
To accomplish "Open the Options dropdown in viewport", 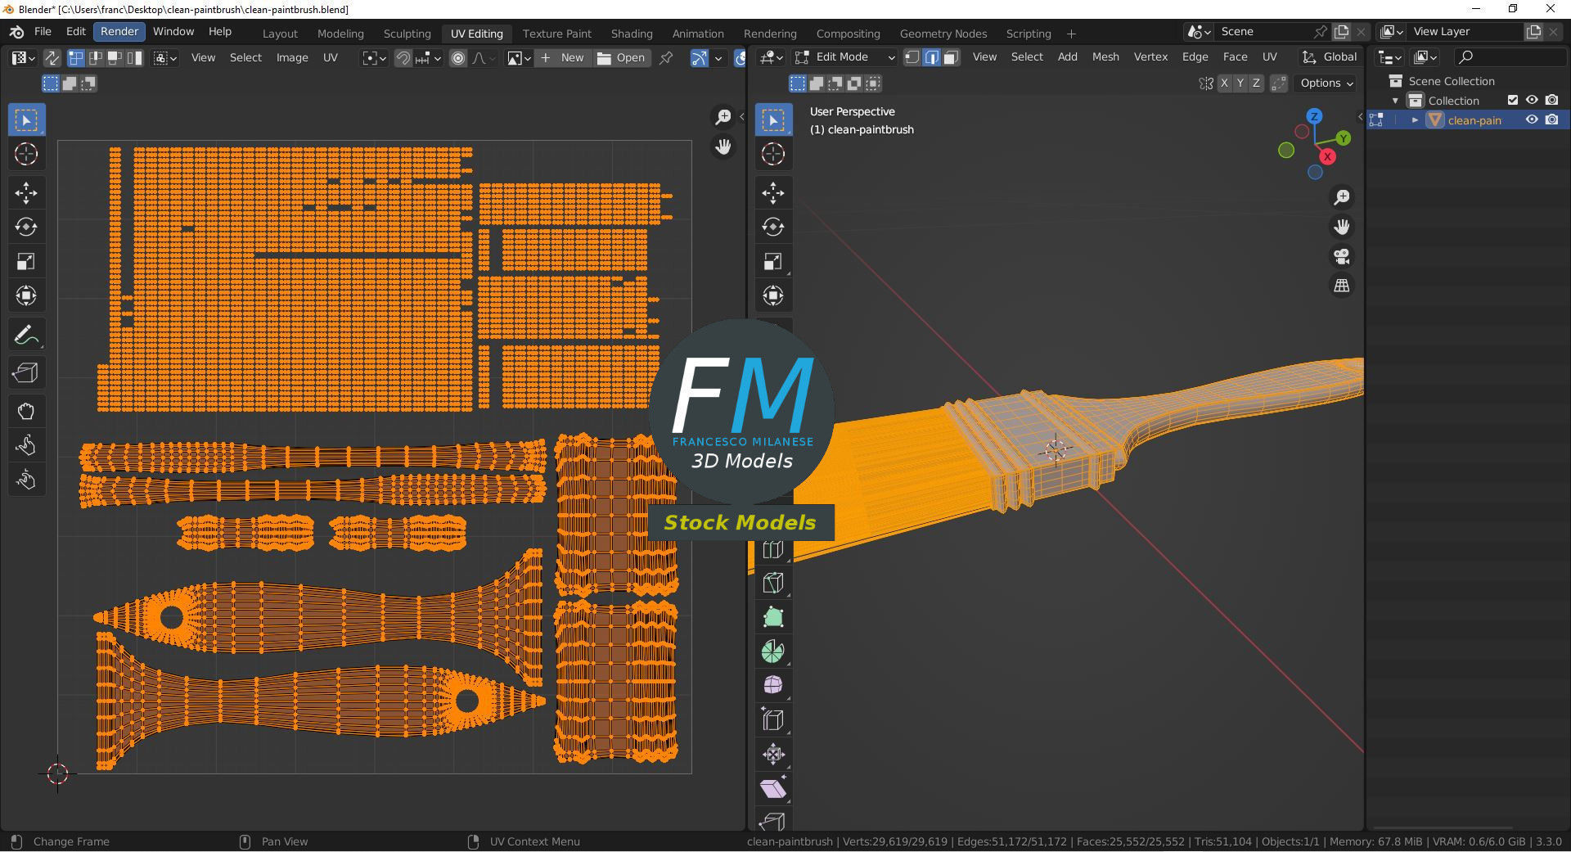I will (1326, 83).
